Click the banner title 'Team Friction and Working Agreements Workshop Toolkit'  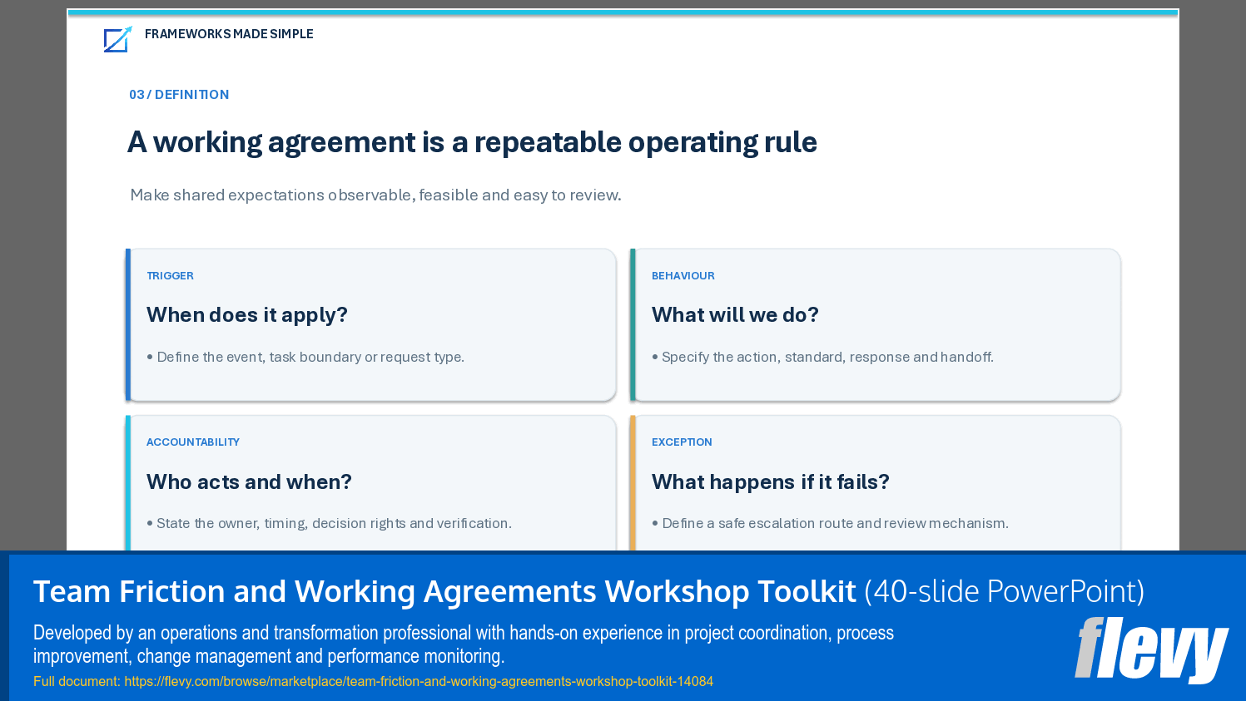[x=444, y=591]
